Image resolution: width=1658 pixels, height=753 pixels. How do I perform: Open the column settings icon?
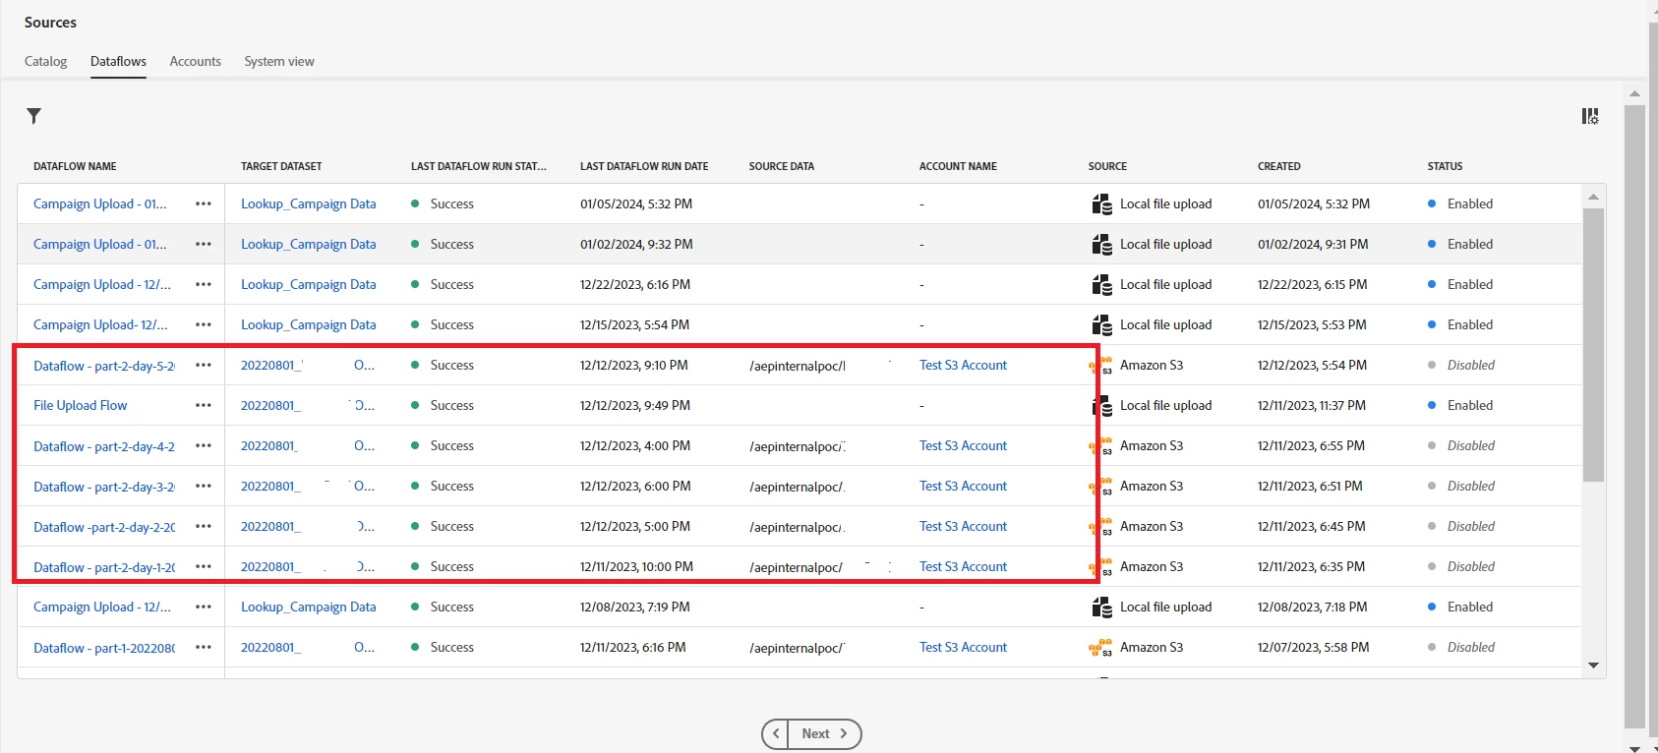pos(1590,116)
